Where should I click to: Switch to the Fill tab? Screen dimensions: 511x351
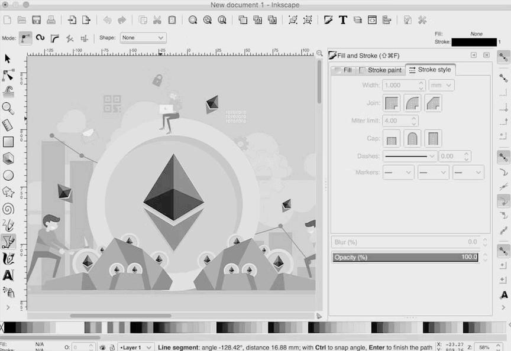pos(343,70)
